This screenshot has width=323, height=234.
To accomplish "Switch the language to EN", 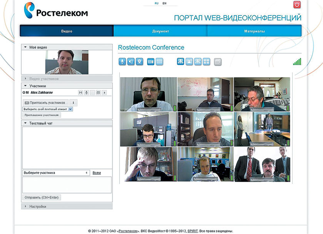I will (165, 3).
